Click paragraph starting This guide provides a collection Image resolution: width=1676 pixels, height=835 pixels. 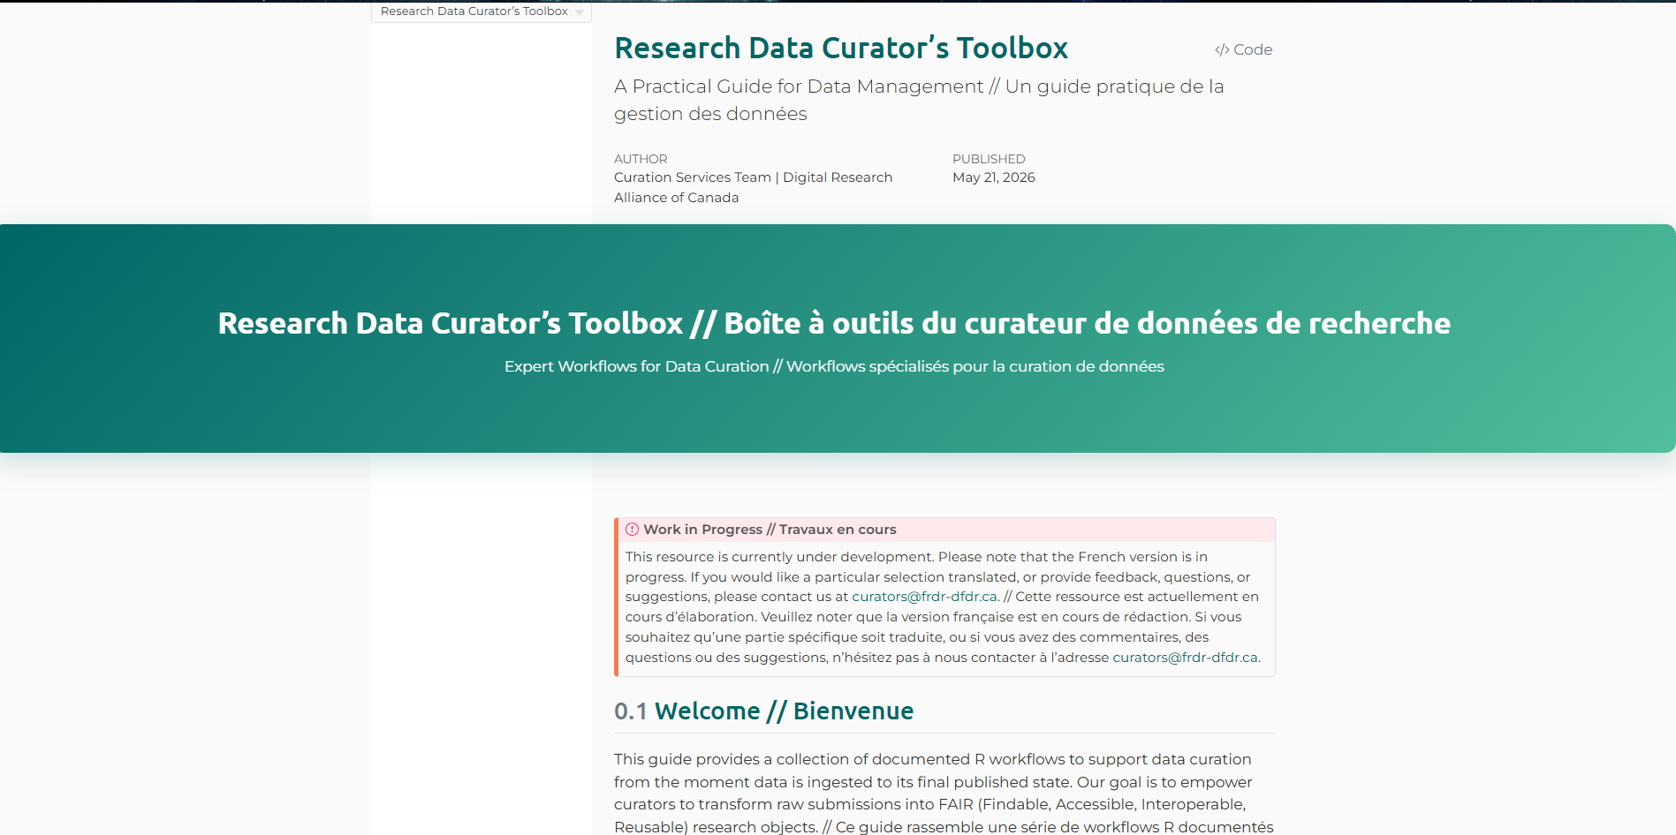click(x=944, y=793)
